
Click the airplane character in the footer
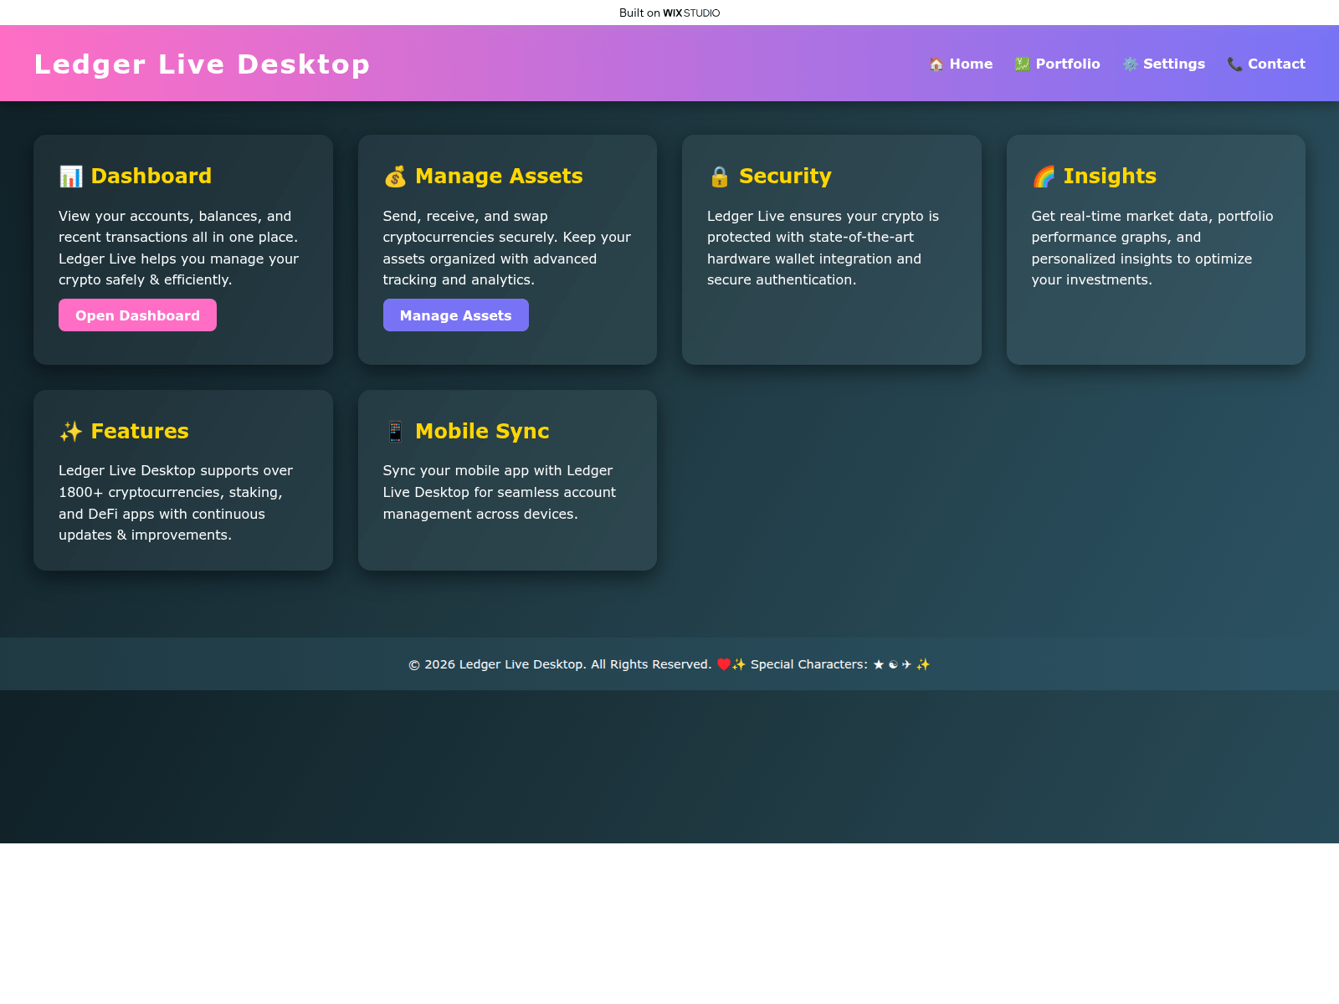point(906,664)
